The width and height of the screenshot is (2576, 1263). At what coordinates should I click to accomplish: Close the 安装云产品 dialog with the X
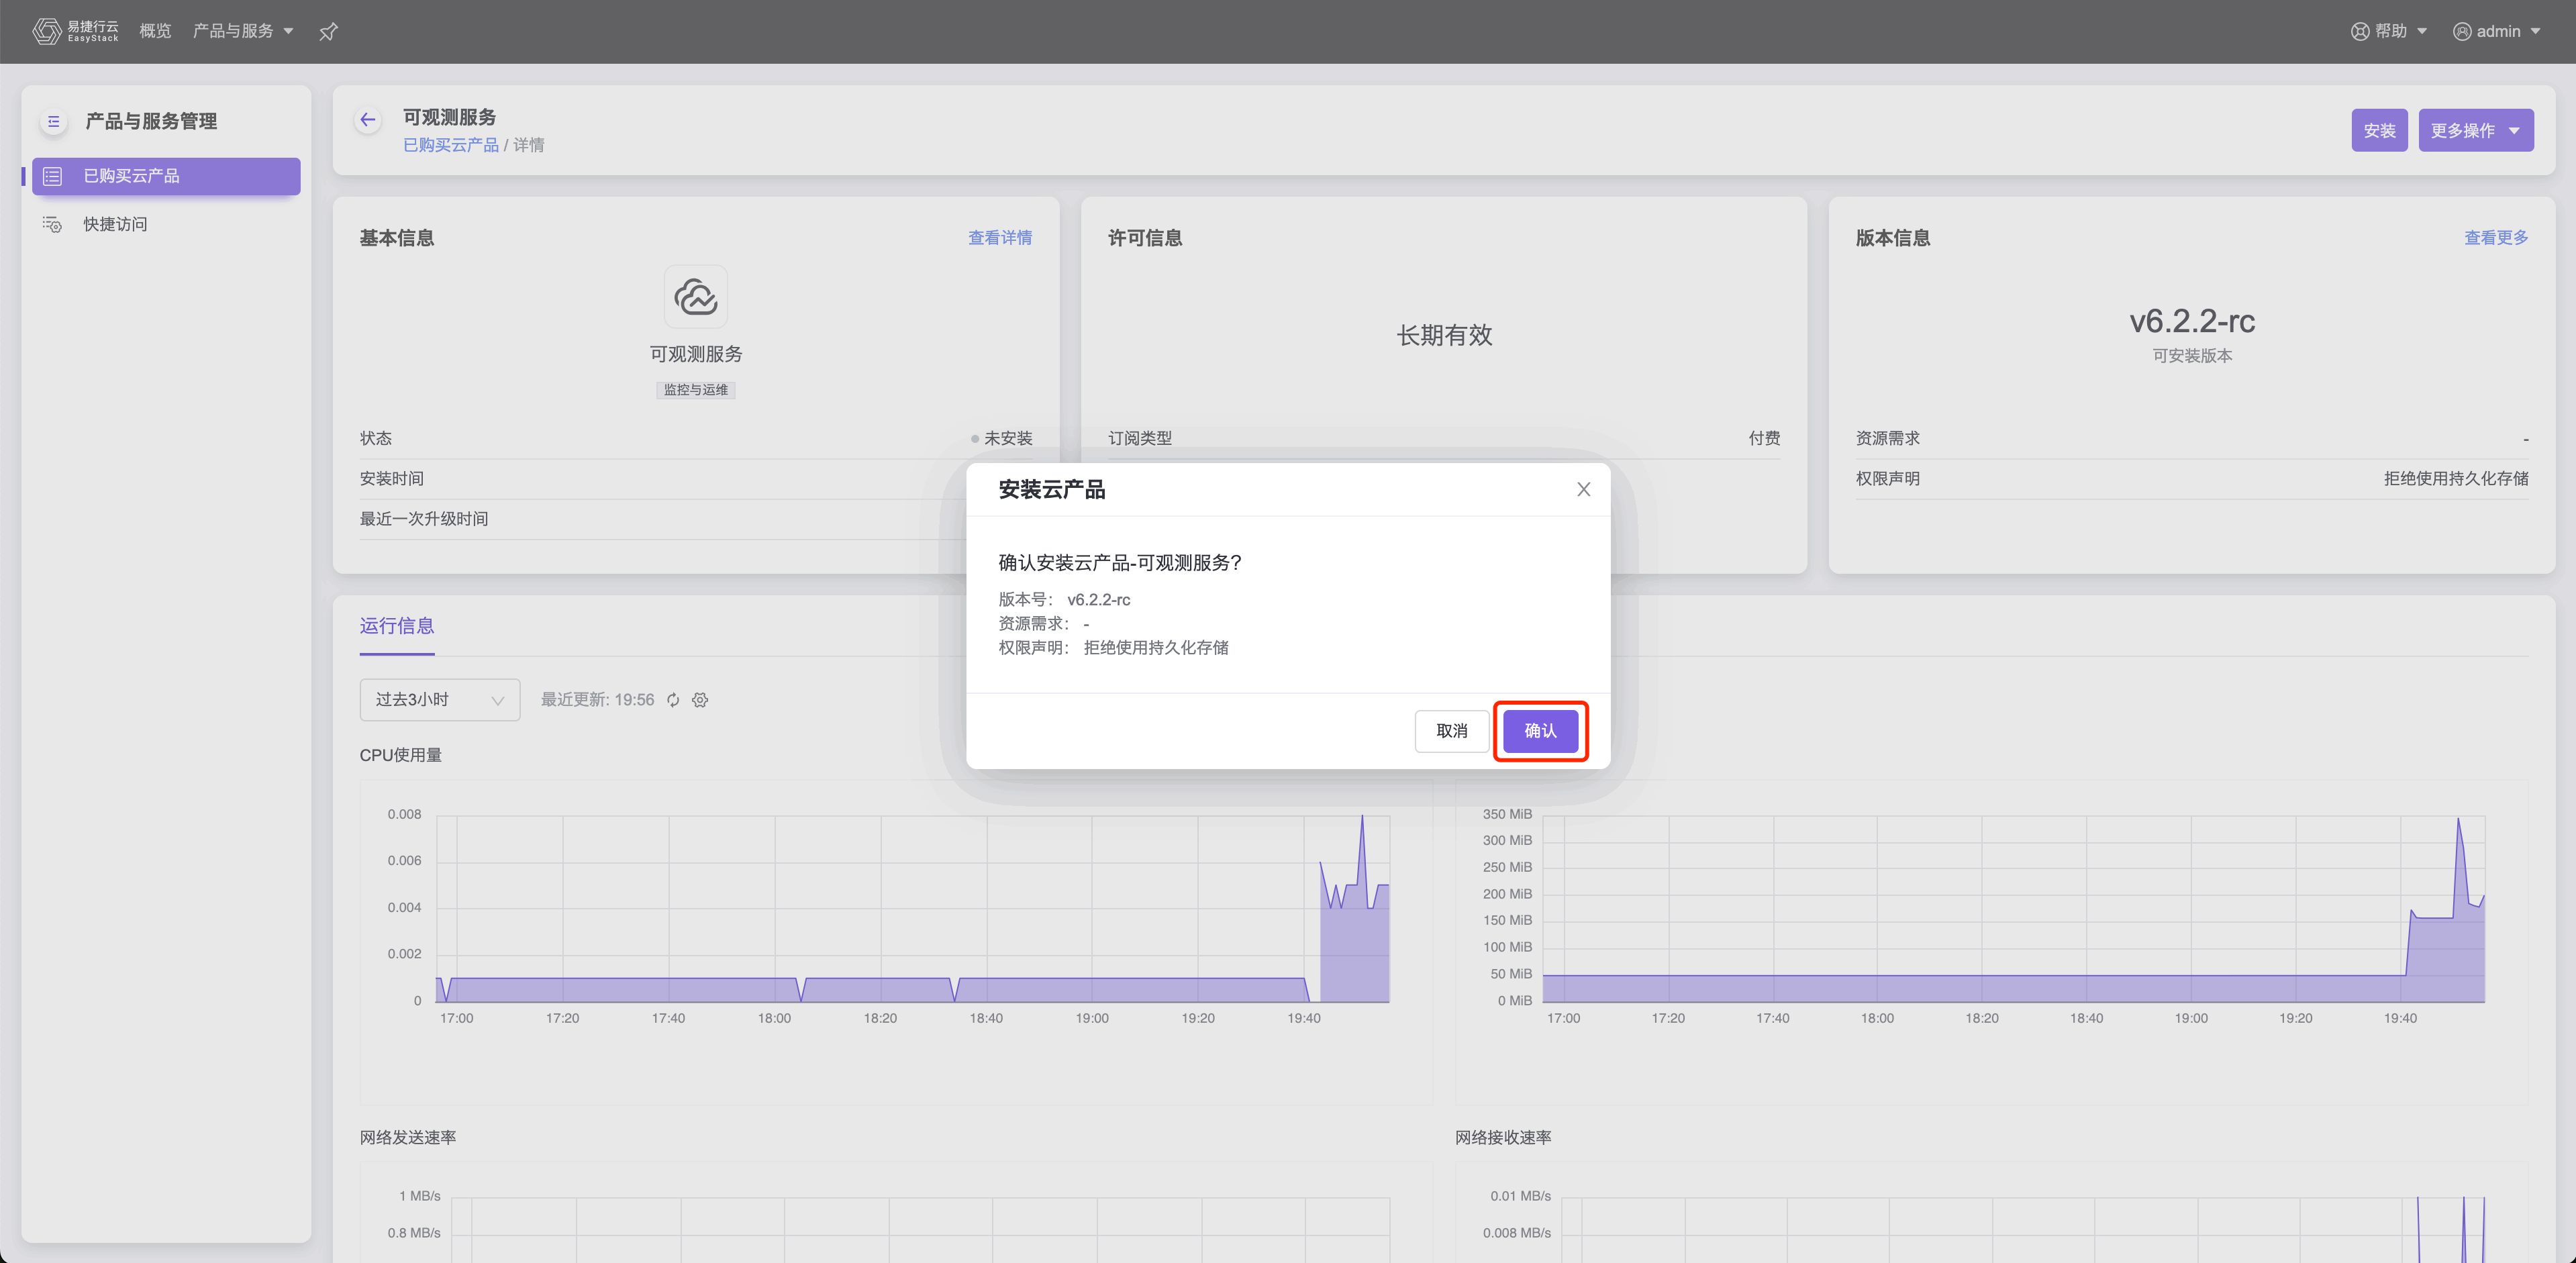click(1583, 489)
